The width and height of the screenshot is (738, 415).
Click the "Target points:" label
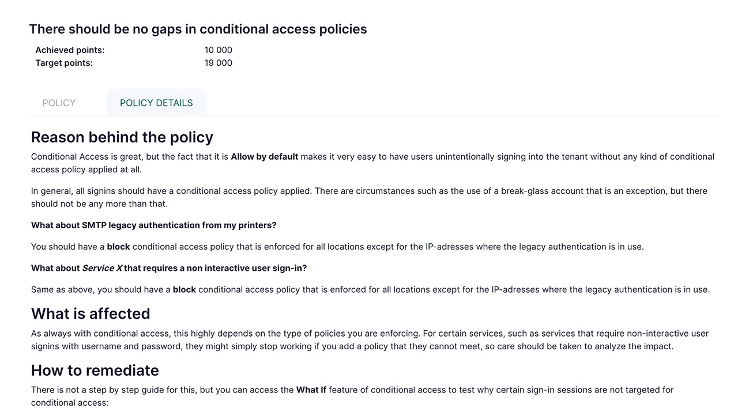pyautogui.click(x=64, y=63)
